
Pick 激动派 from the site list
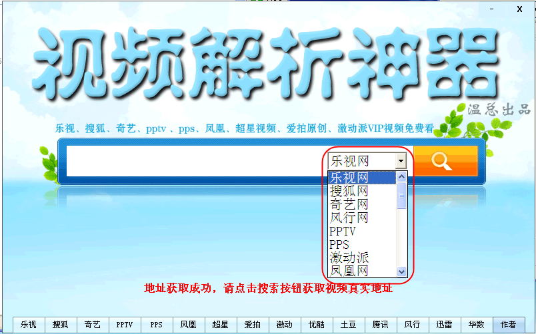pos(362,257)
